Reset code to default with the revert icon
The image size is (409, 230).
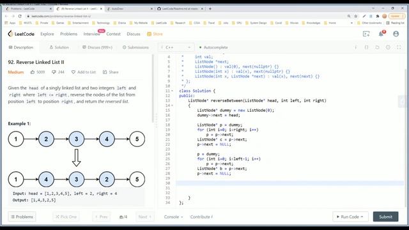click(377, 47)
